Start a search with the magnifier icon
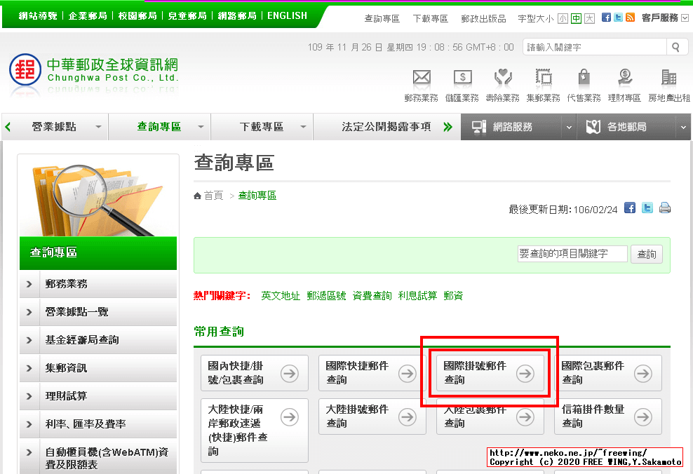Screen dimensions: 693x474 675,46
